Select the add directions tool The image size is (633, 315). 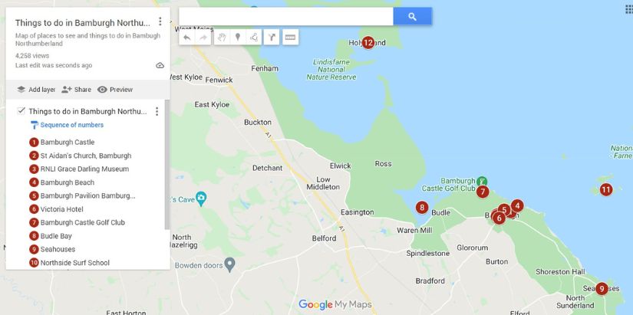coord(272,38)
